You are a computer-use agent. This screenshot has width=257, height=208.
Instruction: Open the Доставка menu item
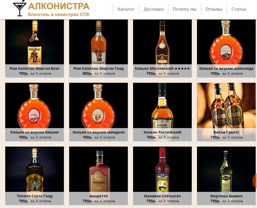(x=154, y=9)
